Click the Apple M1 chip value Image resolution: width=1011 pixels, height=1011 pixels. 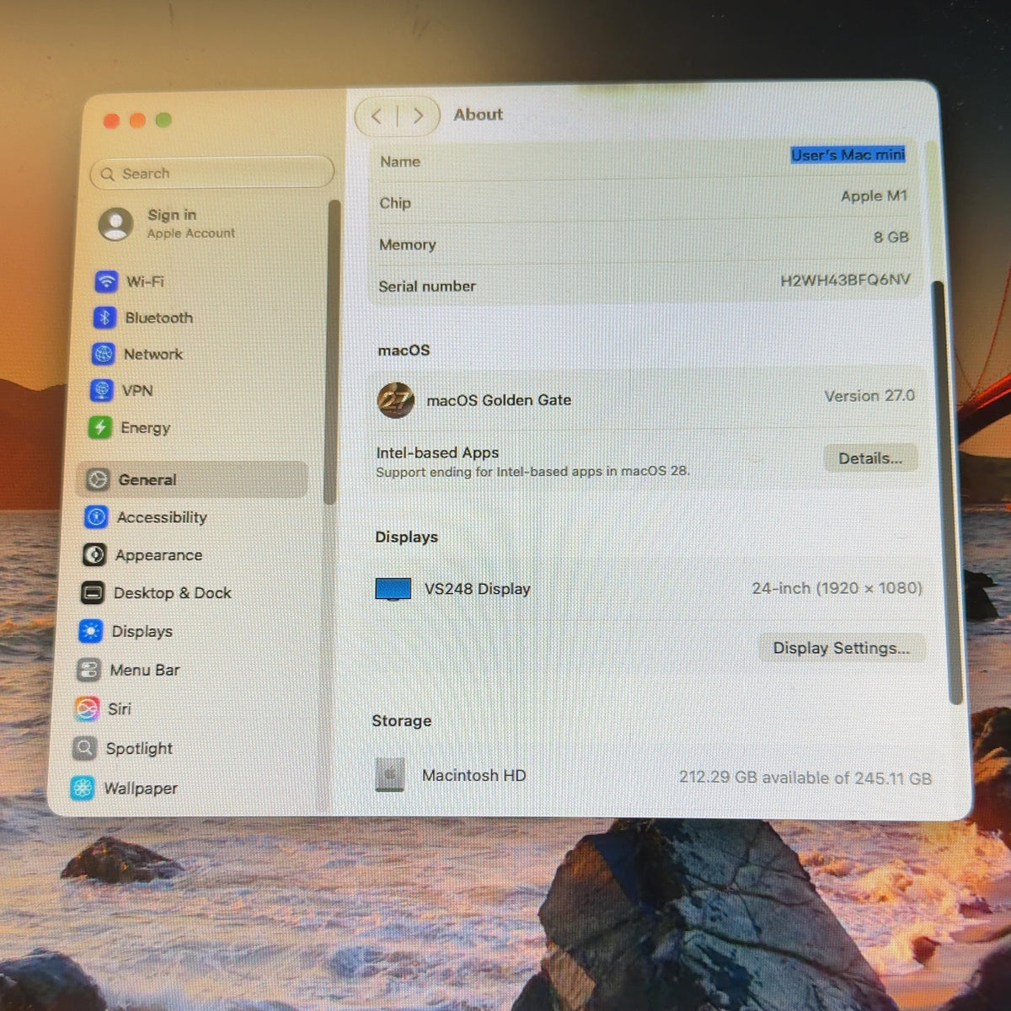(x=875, y=196)
